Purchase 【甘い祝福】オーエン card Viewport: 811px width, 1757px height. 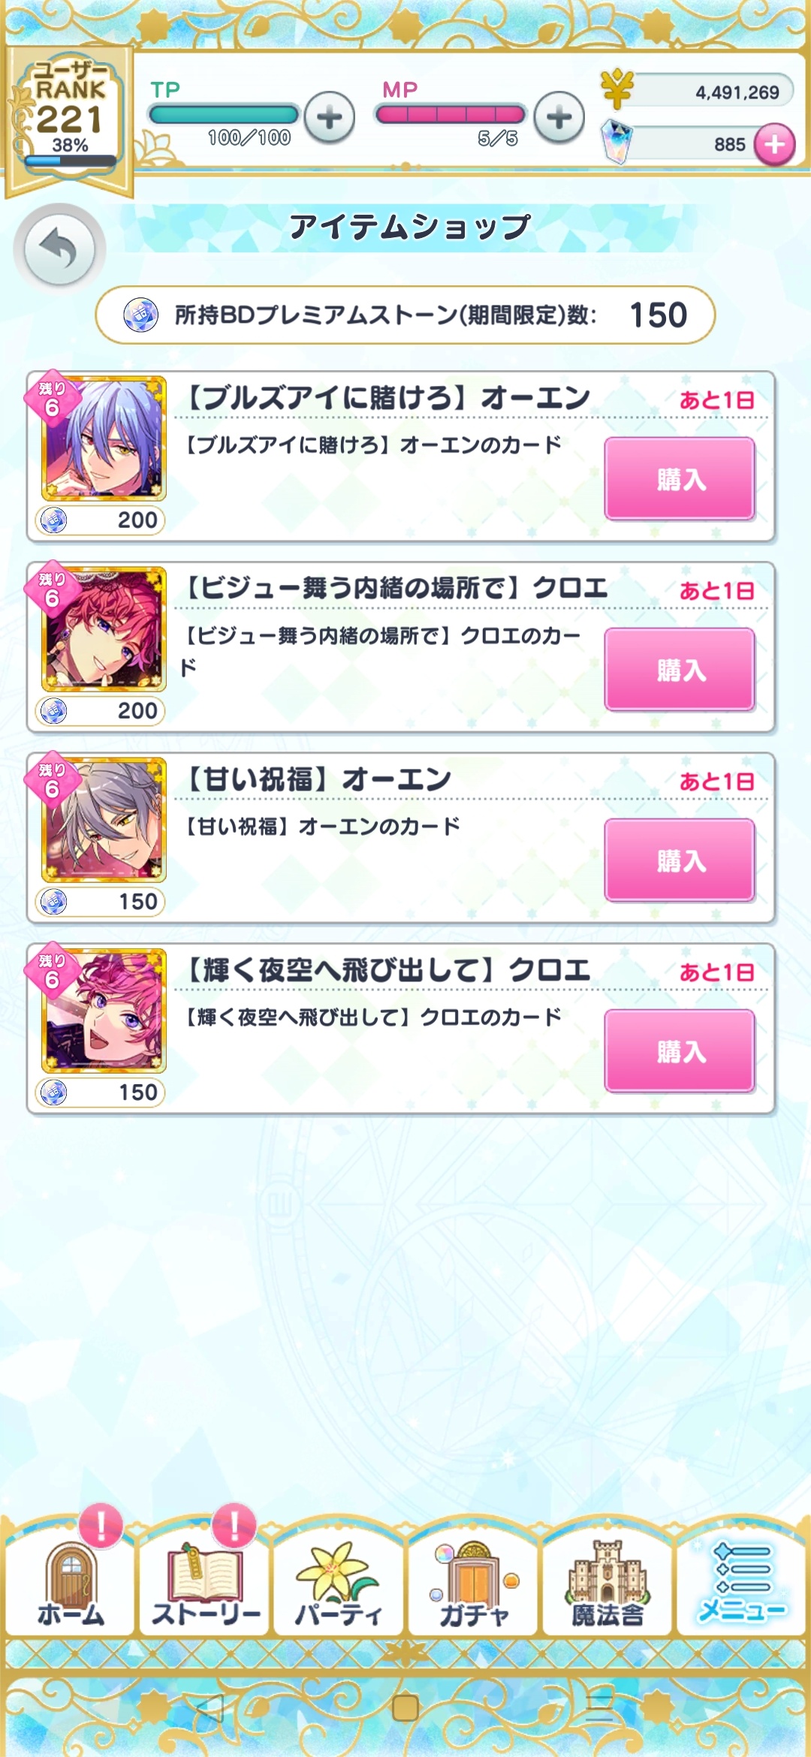pyautogui.click(x=680, y=860)
